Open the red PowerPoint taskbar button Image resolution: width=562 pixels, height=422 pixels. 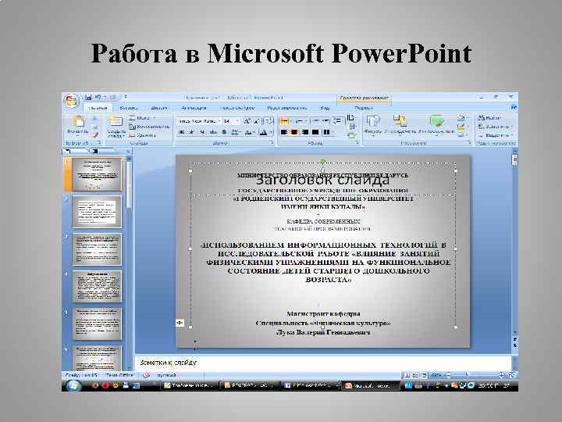pyautogui.click(x=370, y=386)
